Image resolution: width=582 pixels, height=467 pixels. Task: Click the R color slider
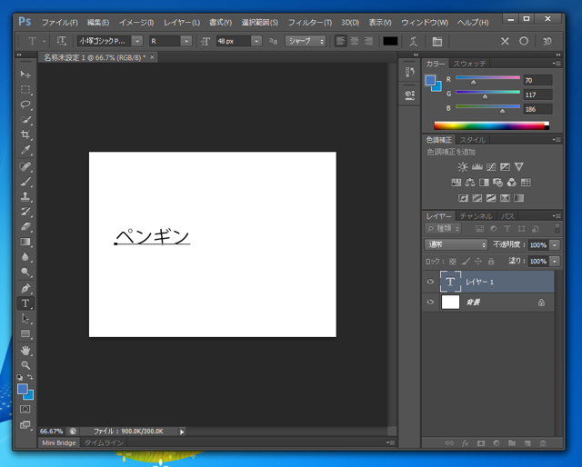pos(487,77)
